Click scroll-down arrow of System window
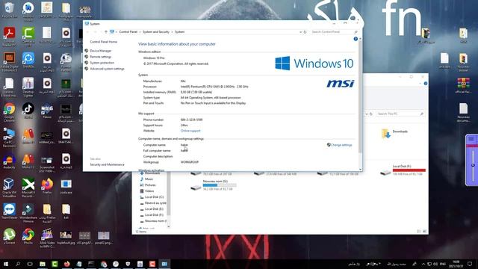 (x=360, y=170)
